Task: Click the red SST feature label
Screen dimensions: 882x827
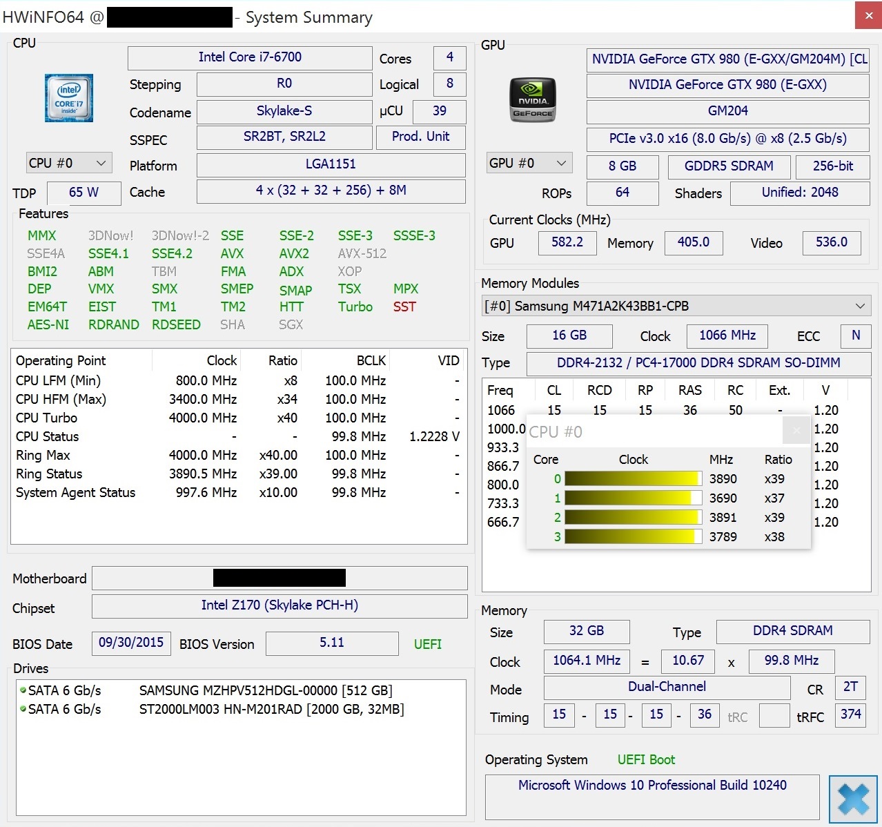Action: 404,307
